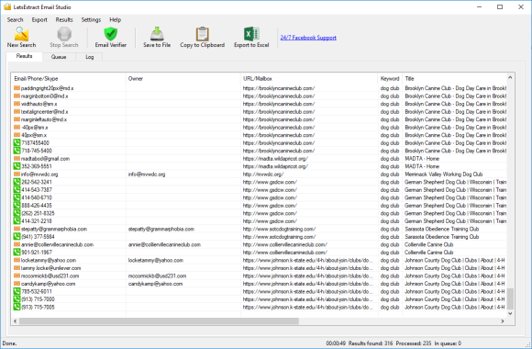Click the phone icon beside 262-542-3241
532x349 pixels.
point(17,182)
